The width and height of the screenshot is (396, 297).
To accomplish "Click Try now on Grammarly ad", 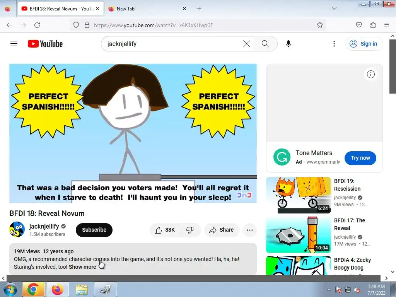I will (360, 158).
